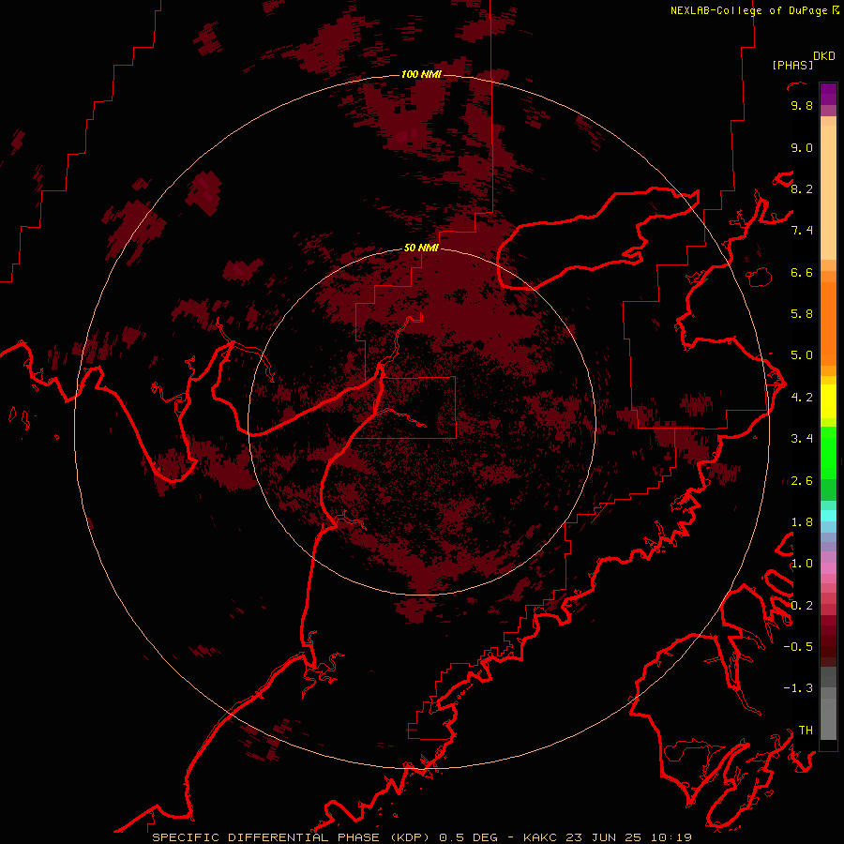Select the -1.3 scale value

[798, 688]
